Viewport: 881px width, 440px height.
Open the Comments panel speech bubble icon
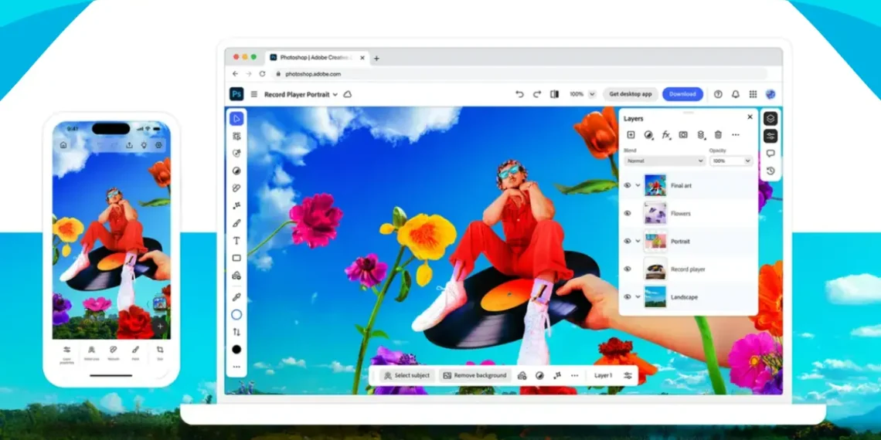click(x=770, y=154)
